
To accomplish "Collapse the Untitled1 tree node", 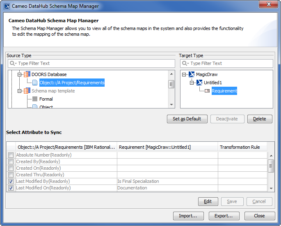I will click(x=192, y=83).
